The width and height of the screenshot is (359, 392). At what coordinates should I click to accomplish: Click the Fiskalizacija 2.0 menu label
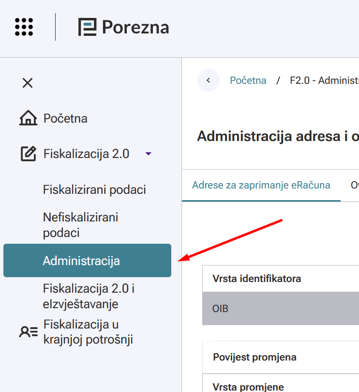click(x=86, y=154)
